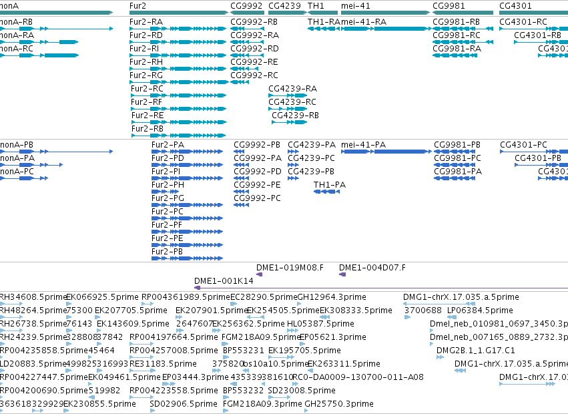Viewport: 568px width, 414px height.
Task: Click the CG9992-RD transcript label
Action: [255, 49]
